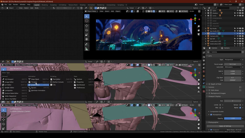245x138 pixels.
Task: Choose Dope Sheet editor type
Action: [38, 79]
